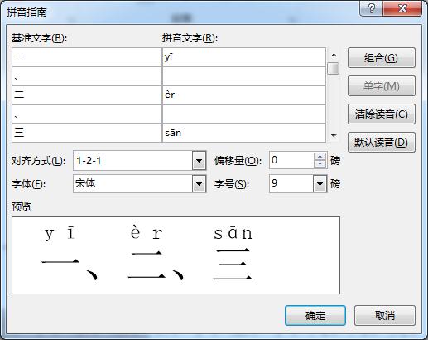428x340 pixels.
Task: Click the scroll up arrow of list
Action: (x=334, y=55)
